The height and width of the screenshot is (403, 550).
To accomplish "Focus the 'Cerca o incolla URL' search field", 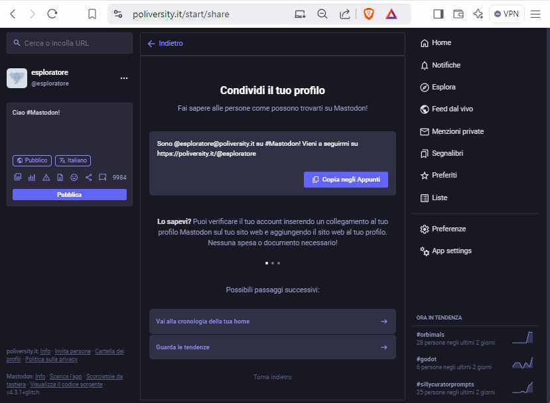I will (70, 43).
